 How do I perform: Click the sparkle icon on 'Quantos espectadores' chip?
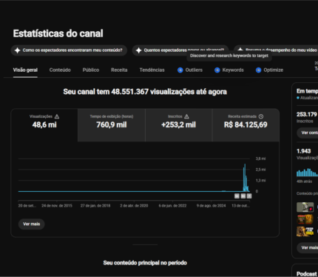[138, 50]
